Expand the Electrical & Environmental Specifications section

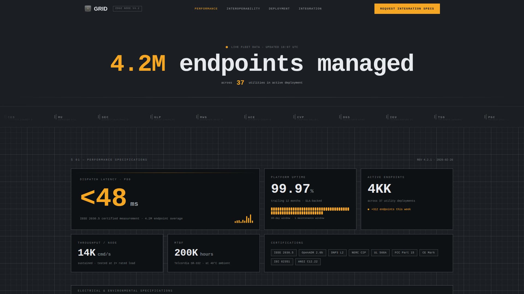tap(125, 290)
